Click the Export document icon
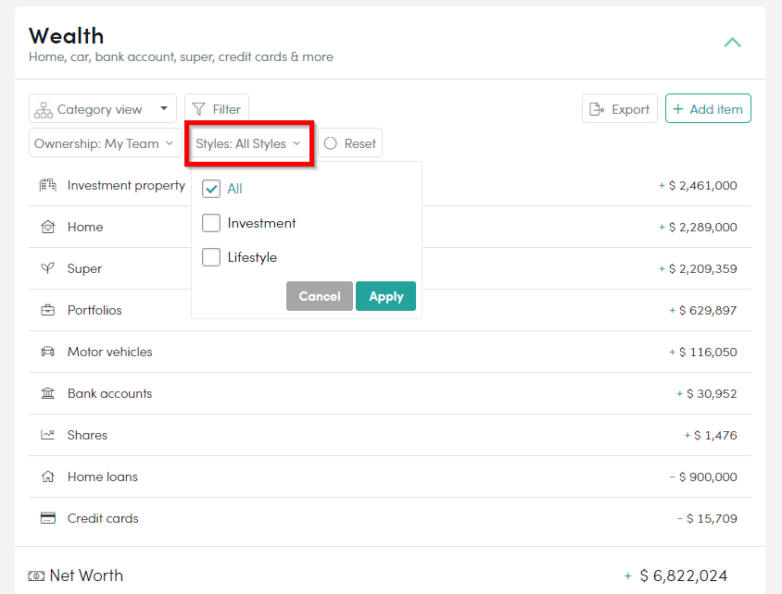The height and width of the screenshot is (594, 782). click(597, 109)
